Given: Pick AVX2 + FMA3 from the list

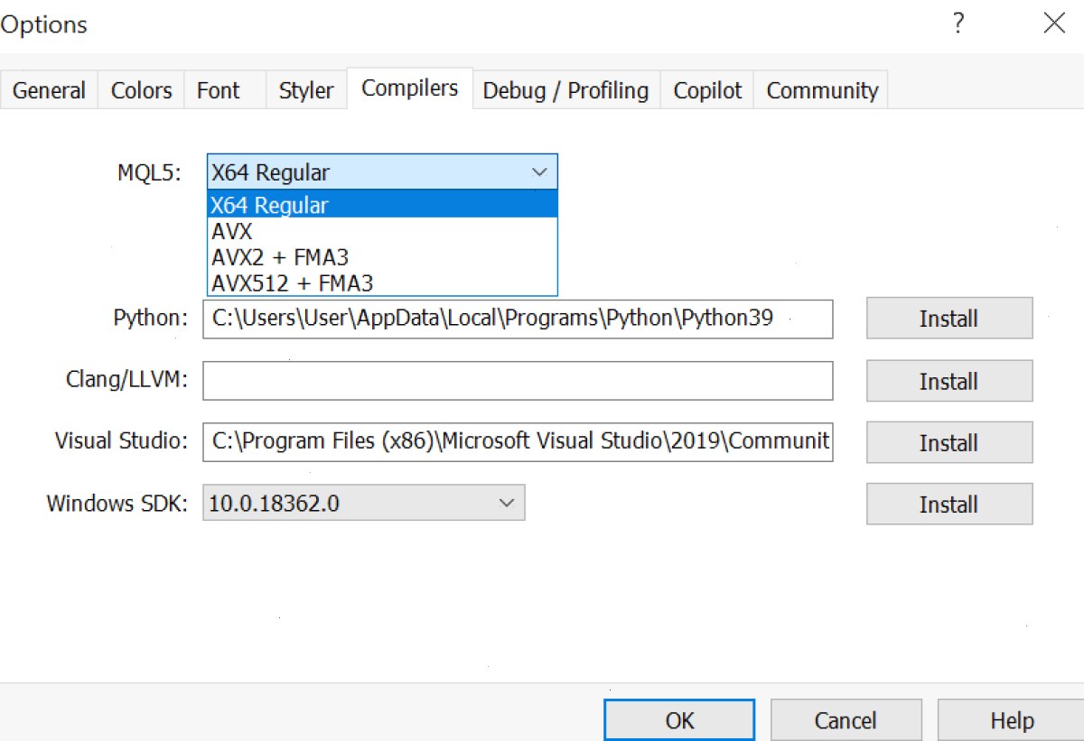Looking at the screenshot, I should (x=382, y=257).
